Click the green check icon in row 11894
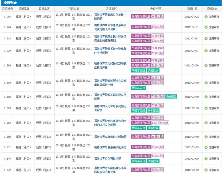This screenshot has height=174, width=223. 206,65
